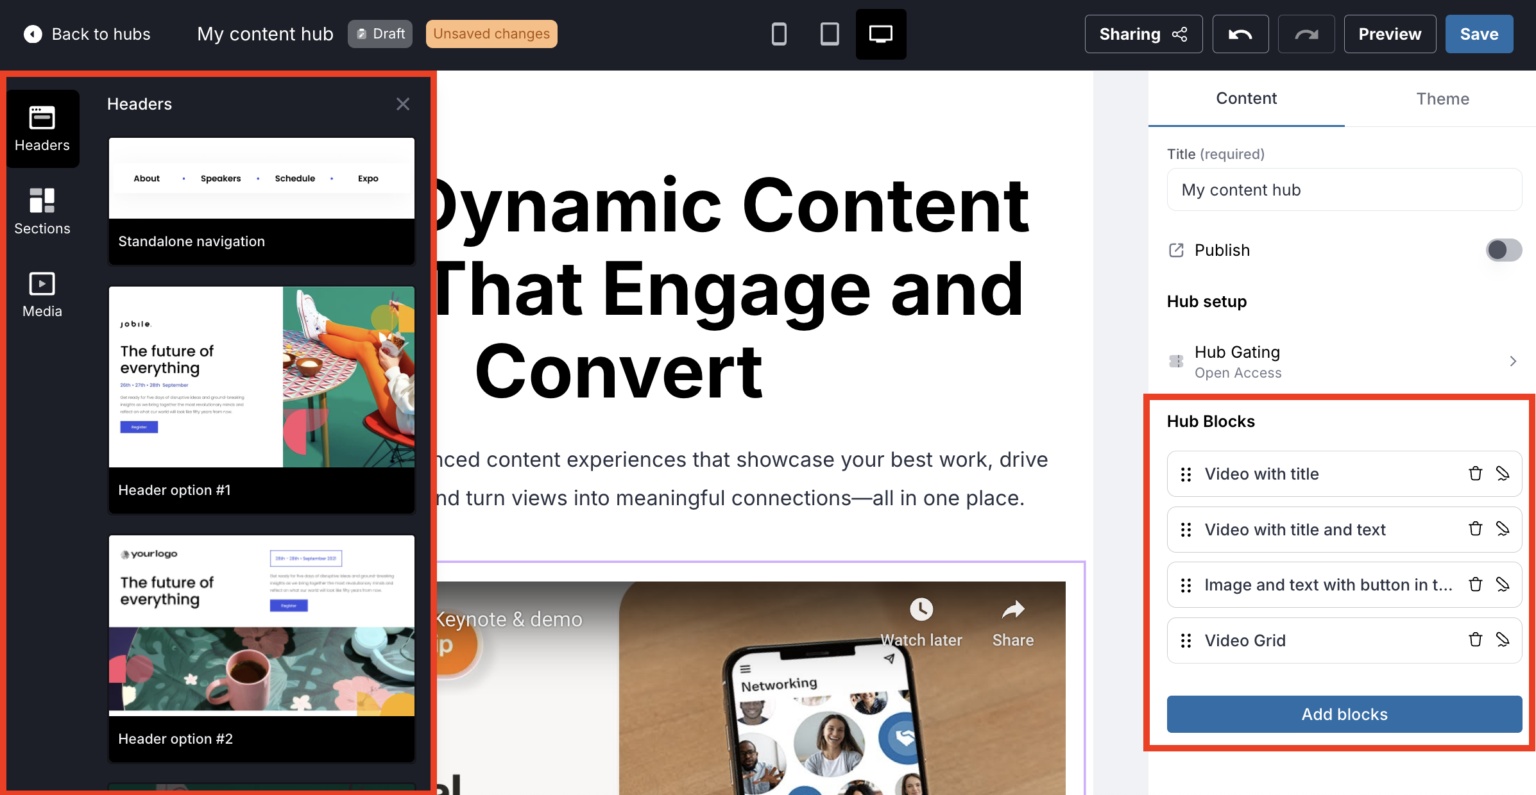Delete Image and text with button block
1536x795 pixels.
pos(1476,585)
